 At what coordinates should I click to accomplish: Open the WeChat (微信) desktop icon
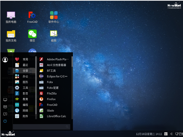click(32, 36)
